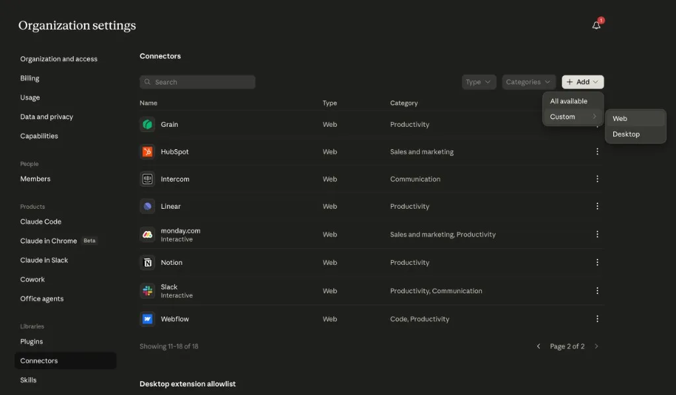Open the notifications bell icon
676x395 pixels.
596,26
